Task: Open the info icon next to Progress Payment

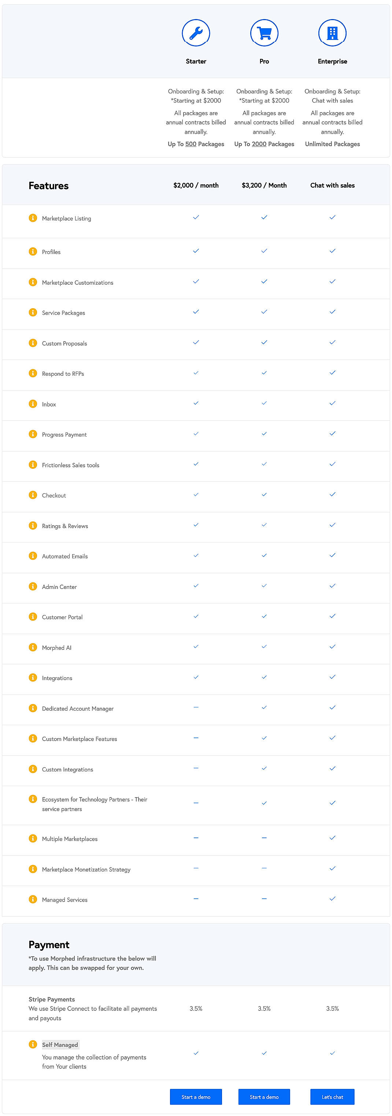Action: (33, 434)
